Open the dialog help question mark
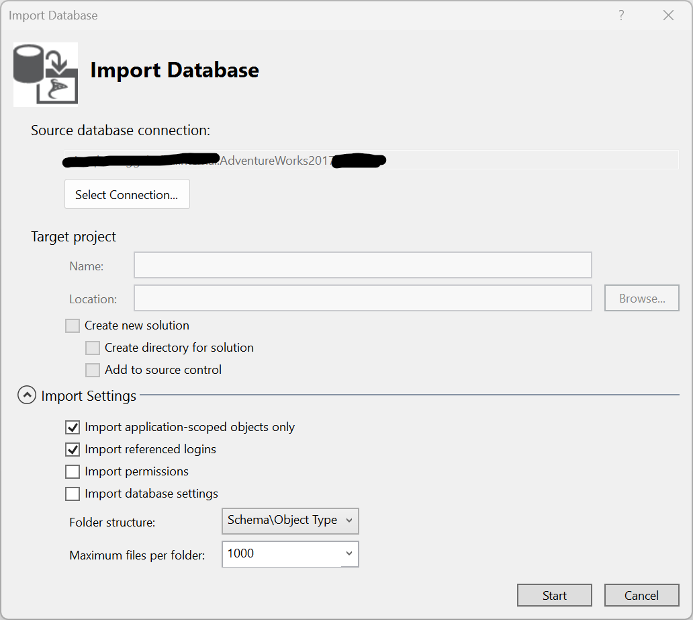This screenshot has height=620, width=693. coord(621,15)
